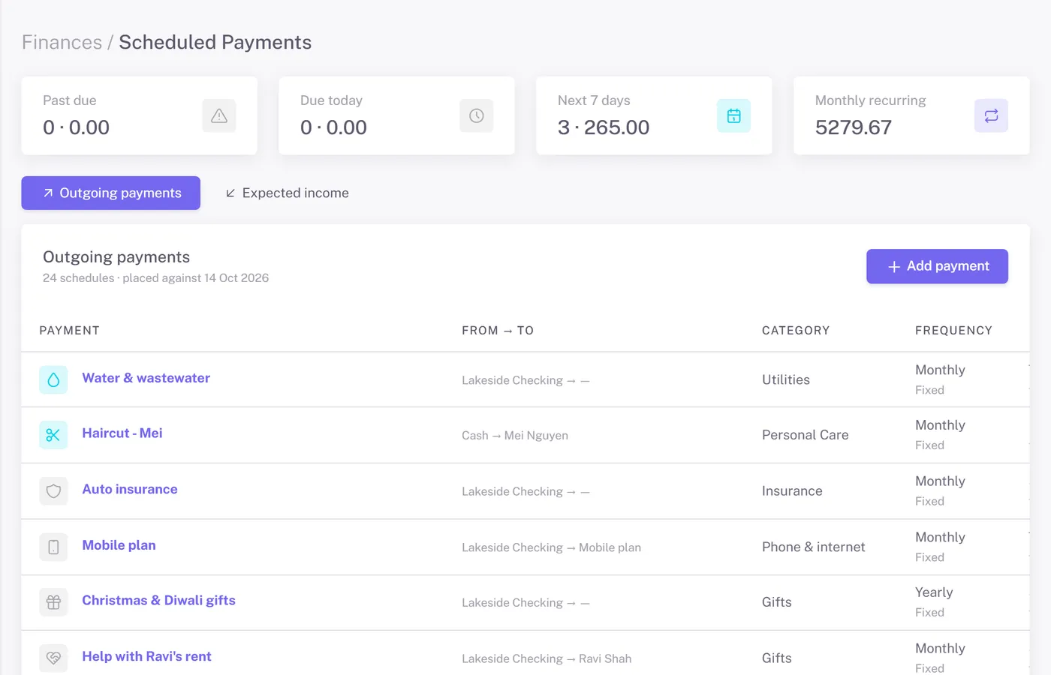
Task: Switch to the Expected income tab
Action: coord(288,193)
